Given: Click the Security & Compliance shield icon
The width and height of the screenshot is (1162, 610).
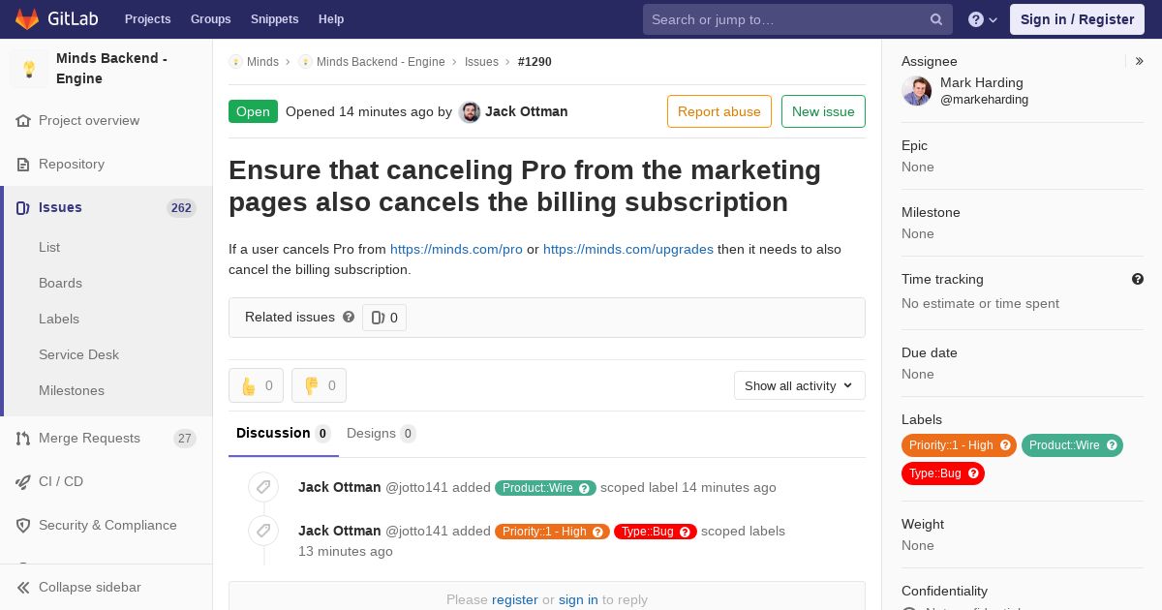Looking at the screenshot, I should (23, 526).
